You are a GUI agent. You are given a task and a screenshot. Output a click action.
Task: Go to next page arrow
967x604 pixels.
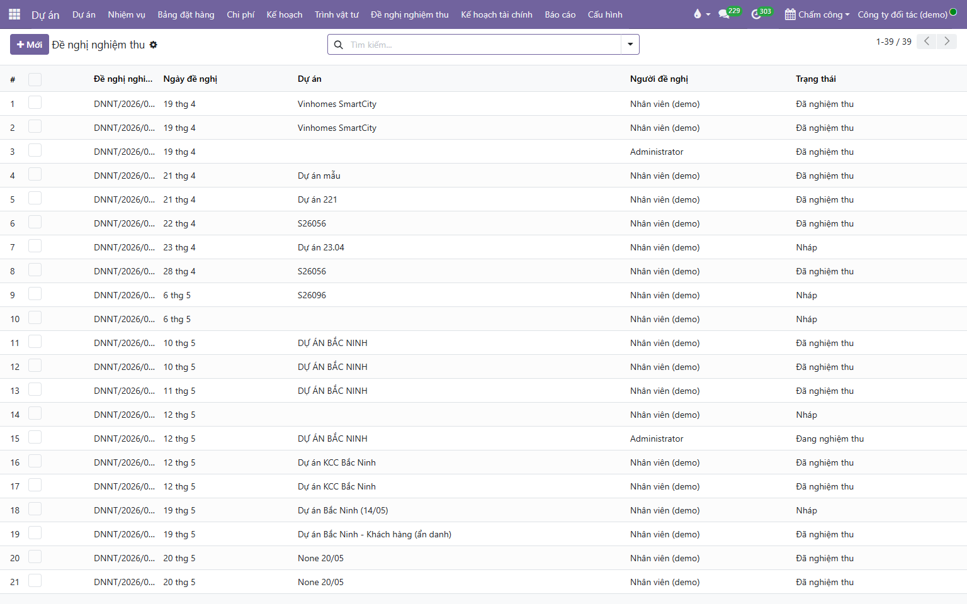(947, 42)
